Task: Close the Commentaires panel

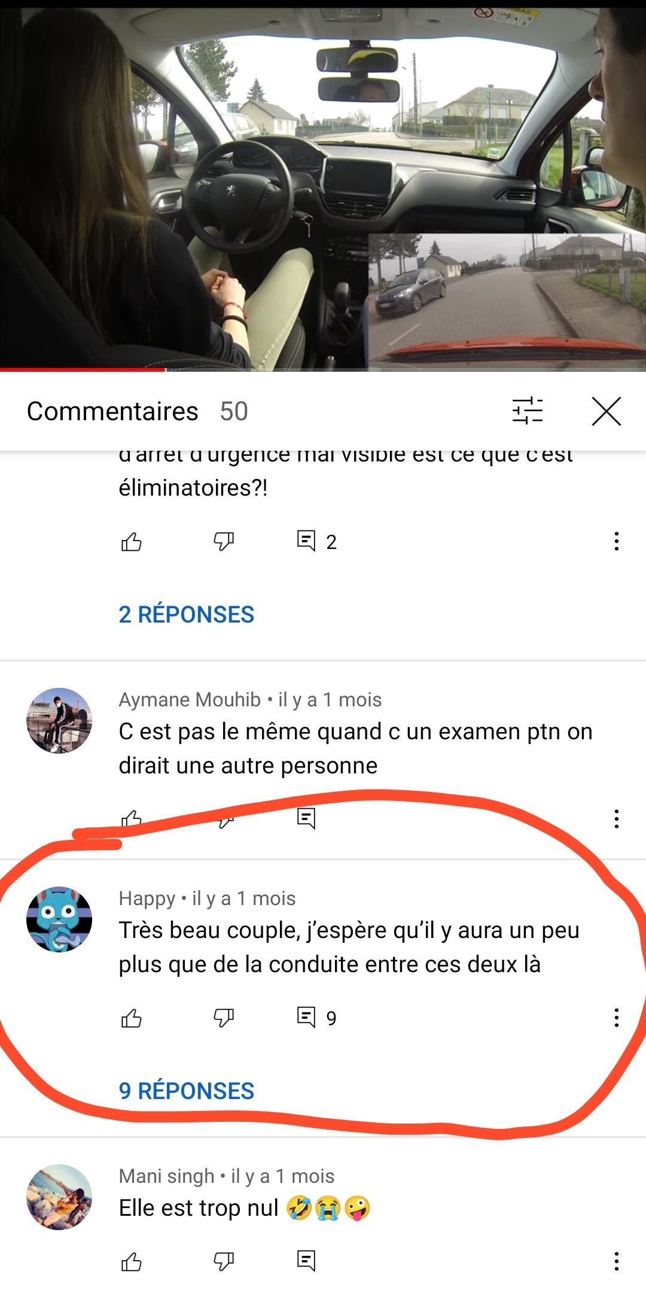Action: (606, 411)
